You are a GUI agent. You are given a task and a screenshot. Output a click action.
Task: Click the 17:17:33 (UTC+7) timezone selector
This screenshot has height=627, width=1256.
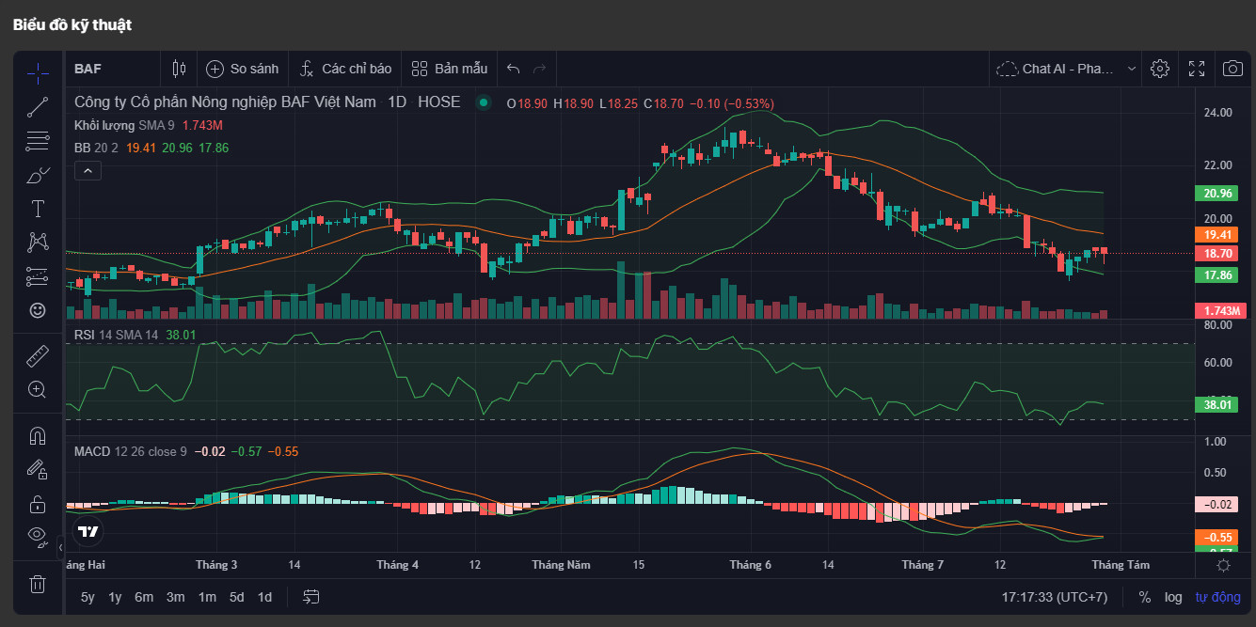coord(1055,597)
